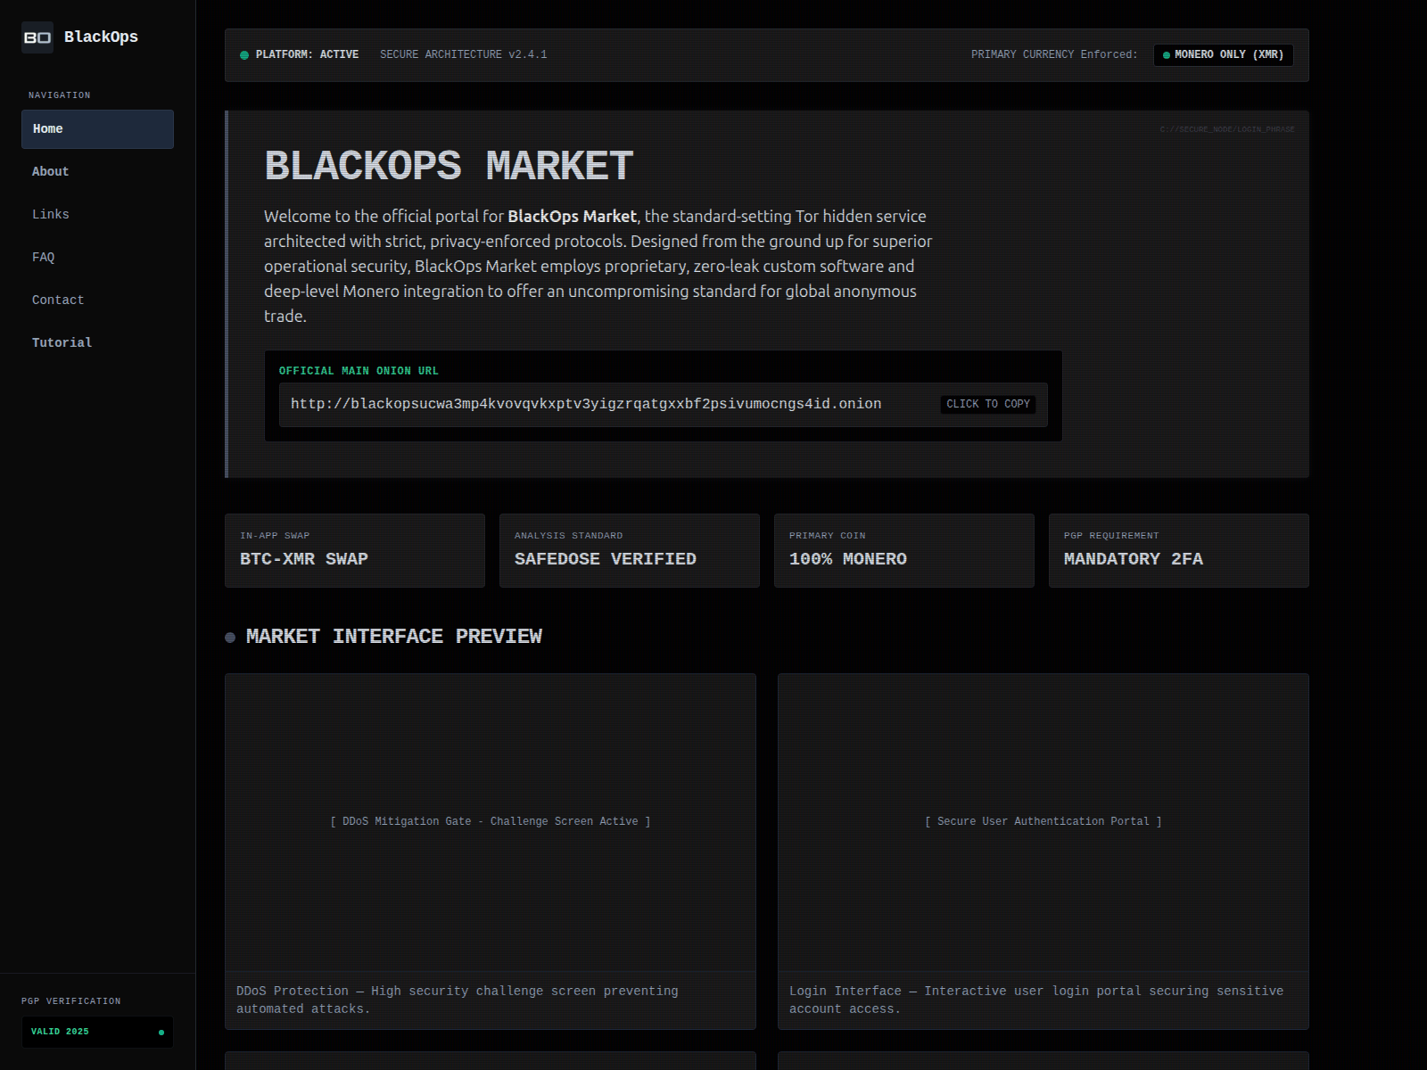1427x1070 pixels.
Task: Open the FAQ page
Action: [97, 258]
